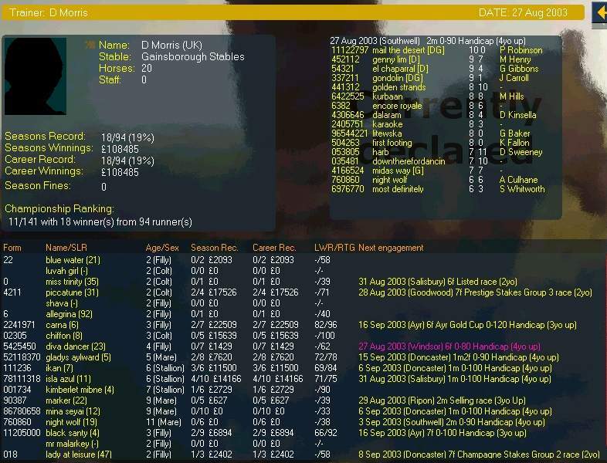Open Goodwood Prestige Stakes Group 3 engagement
607x463 pixels.
475,292
